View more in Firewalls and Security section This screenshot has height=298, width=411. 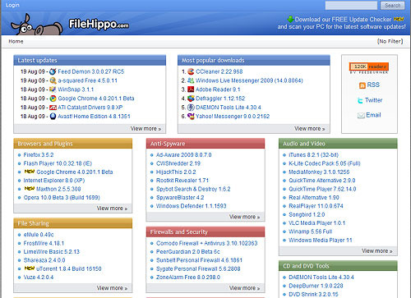click(x=245, y=288)
